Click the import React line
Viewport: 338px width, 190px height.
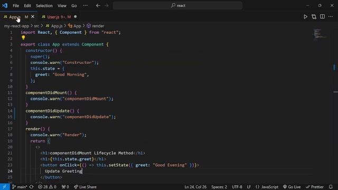[x=71, y=32]
